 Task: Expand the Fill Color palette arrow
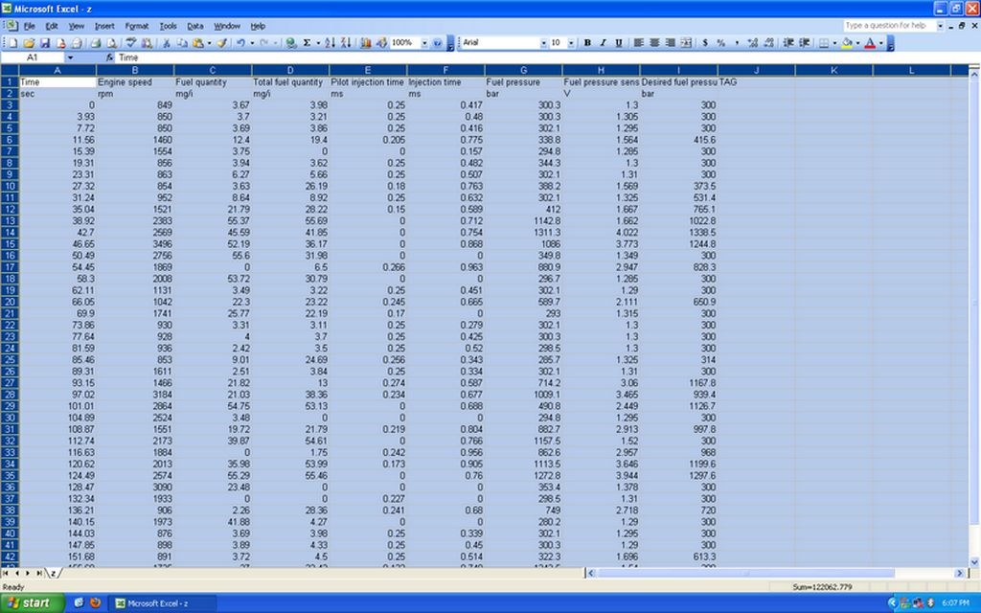click(x=857, y=42)
